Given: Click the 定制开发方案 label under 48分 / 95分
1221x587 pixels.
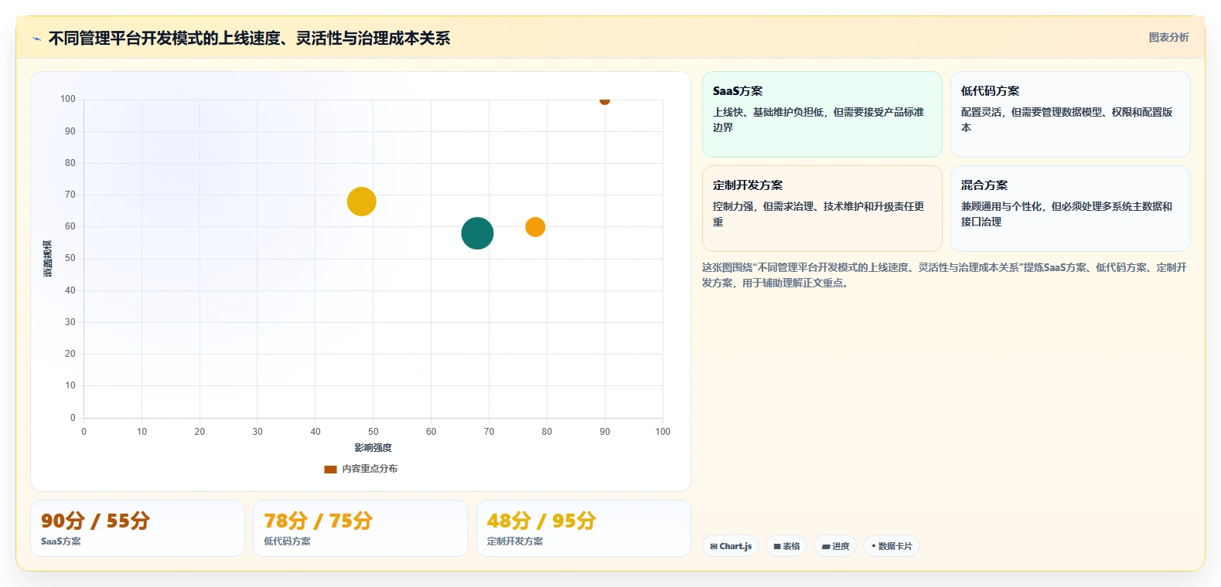Looking at the screenshot, I should coord(515,541).
